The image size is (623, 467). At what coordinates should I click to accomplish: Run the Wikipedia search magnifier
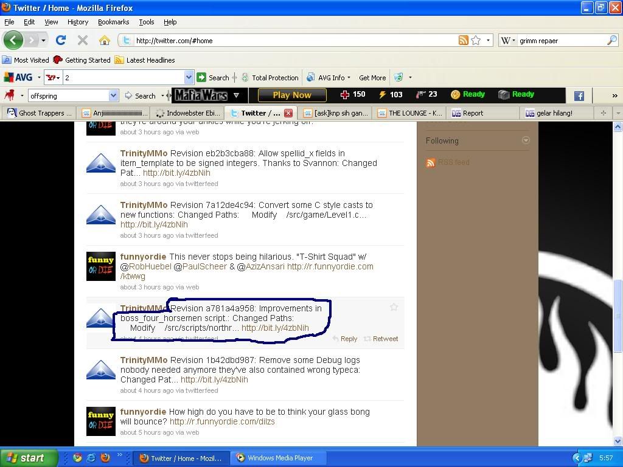pos(612,40)
